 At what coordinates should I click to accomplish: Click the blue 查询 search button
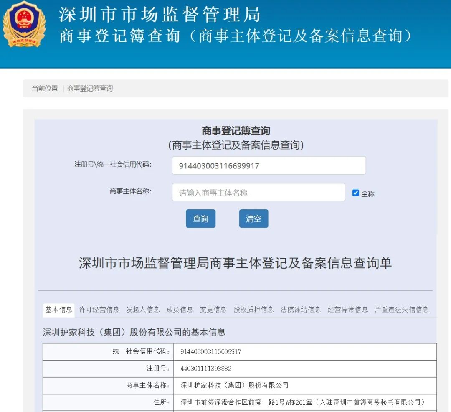pos(200,218)
